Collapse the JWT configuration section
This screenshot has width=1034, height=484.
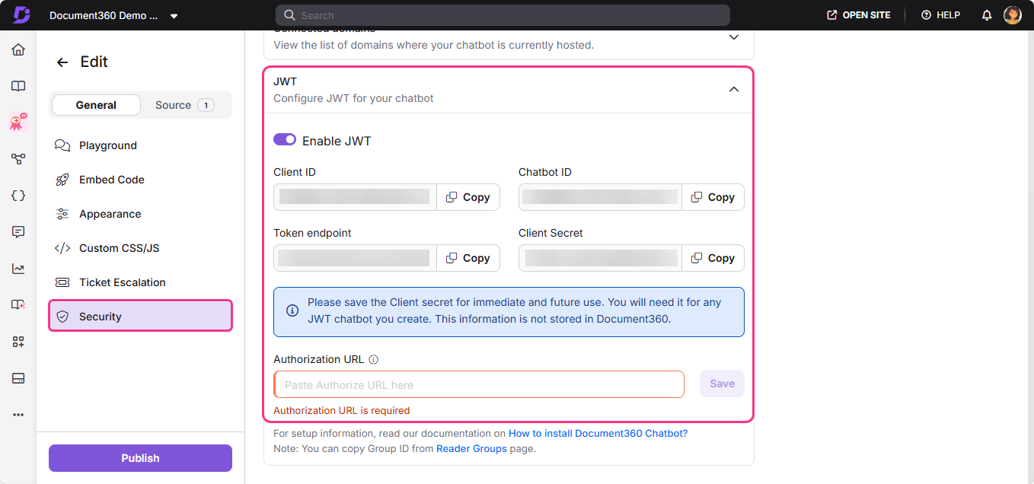pyautogui.click(x=733, y=88)
